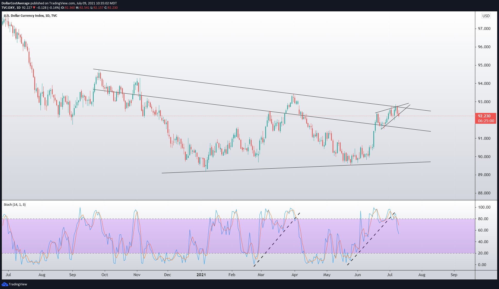Click the red down-arrow change indicator
This screenshot has height=289, width=499.
tap(34, 7)
